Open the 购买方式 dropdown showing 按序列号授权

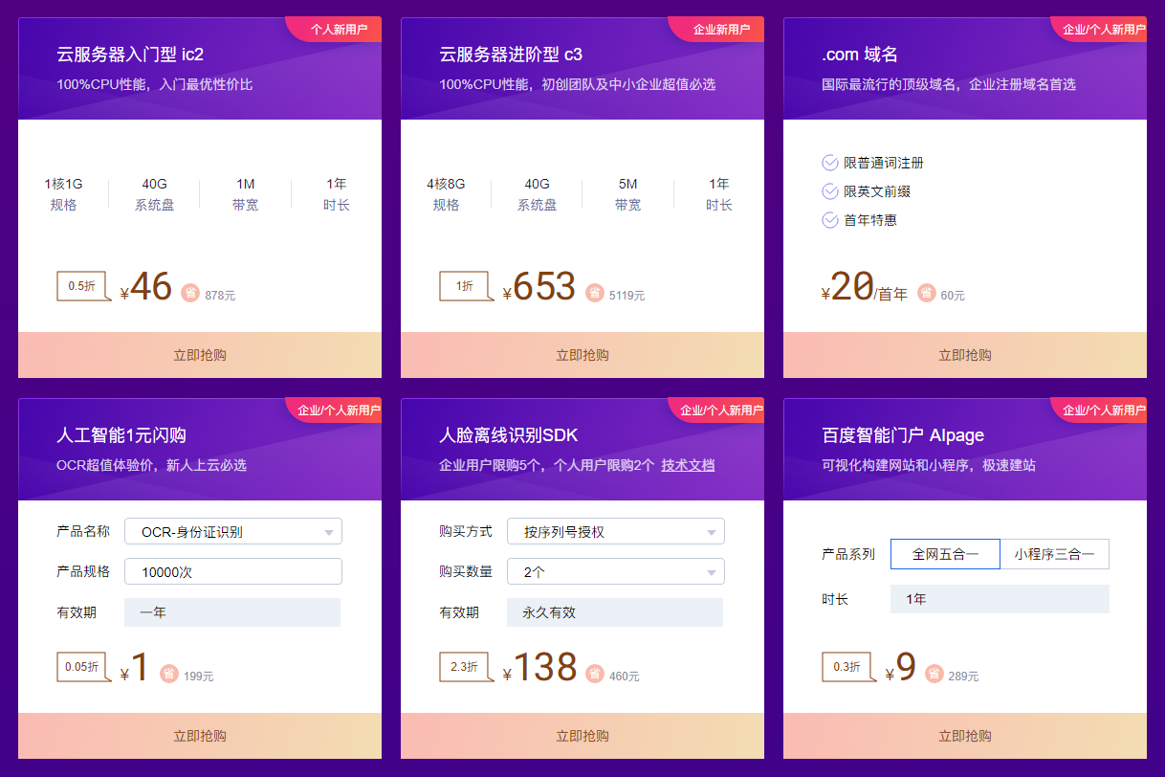tap(616, 531)
